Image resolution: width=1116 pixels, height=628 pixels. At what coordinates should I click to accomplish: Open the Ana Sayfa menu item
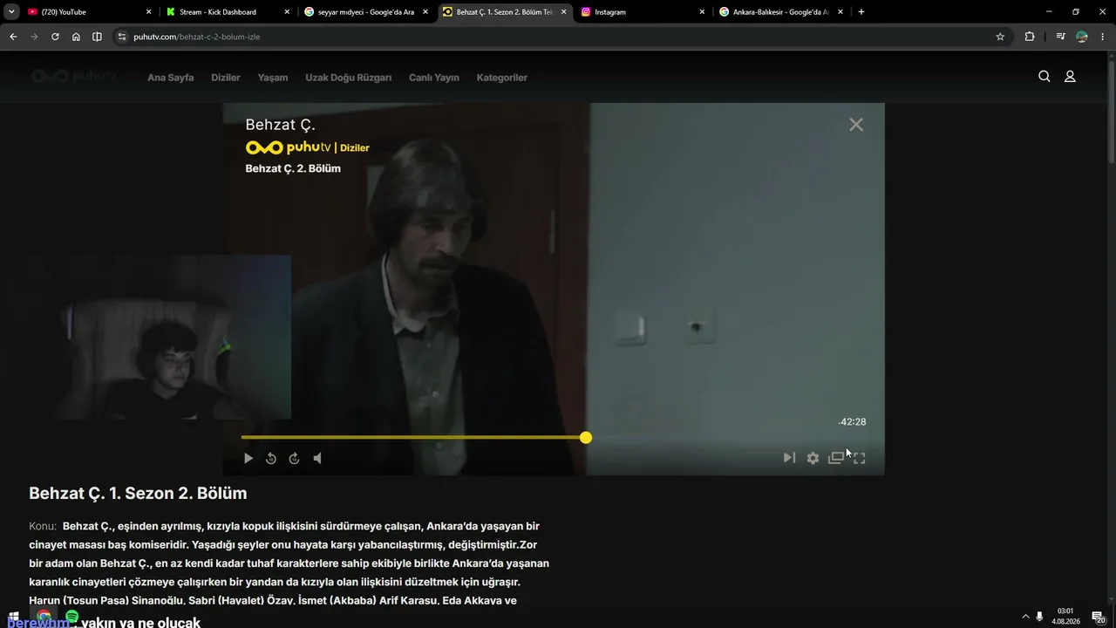coord(171,78)
